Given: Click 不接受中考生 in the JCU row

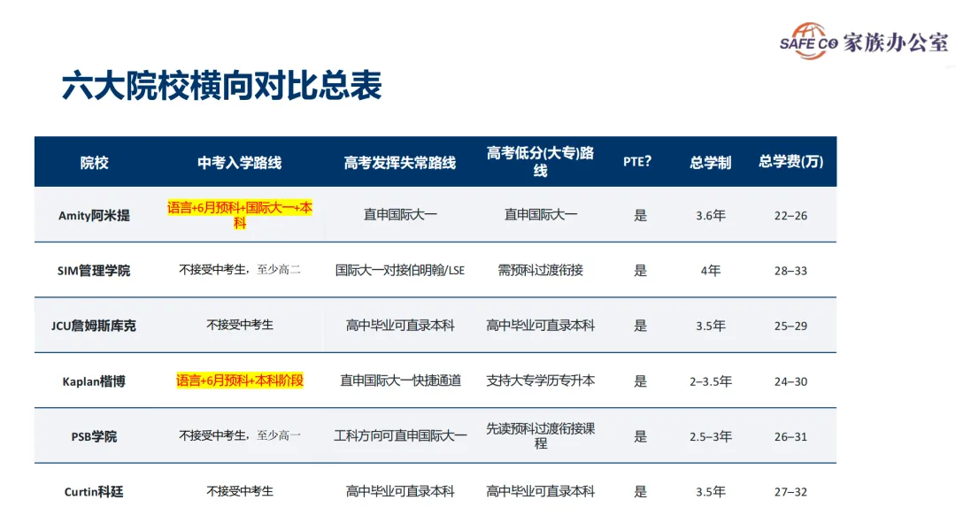Looking at the screenshot, I should (240, 325).
